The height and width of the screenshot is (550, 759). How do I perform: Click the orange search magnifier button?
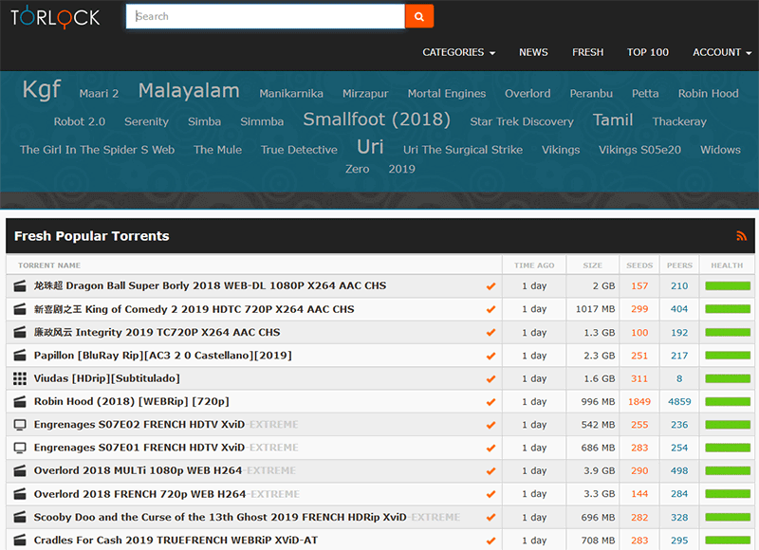[419, 16]
